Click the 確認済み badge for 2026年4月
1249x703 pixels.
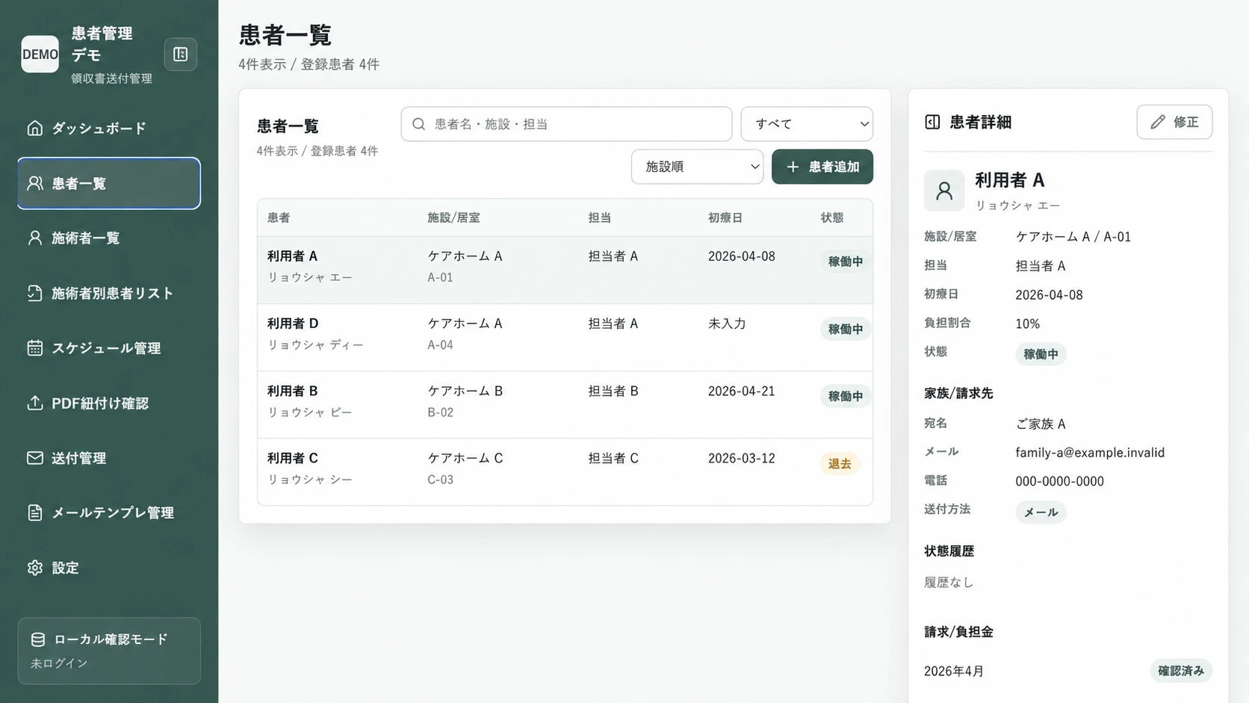(1181, 671)
